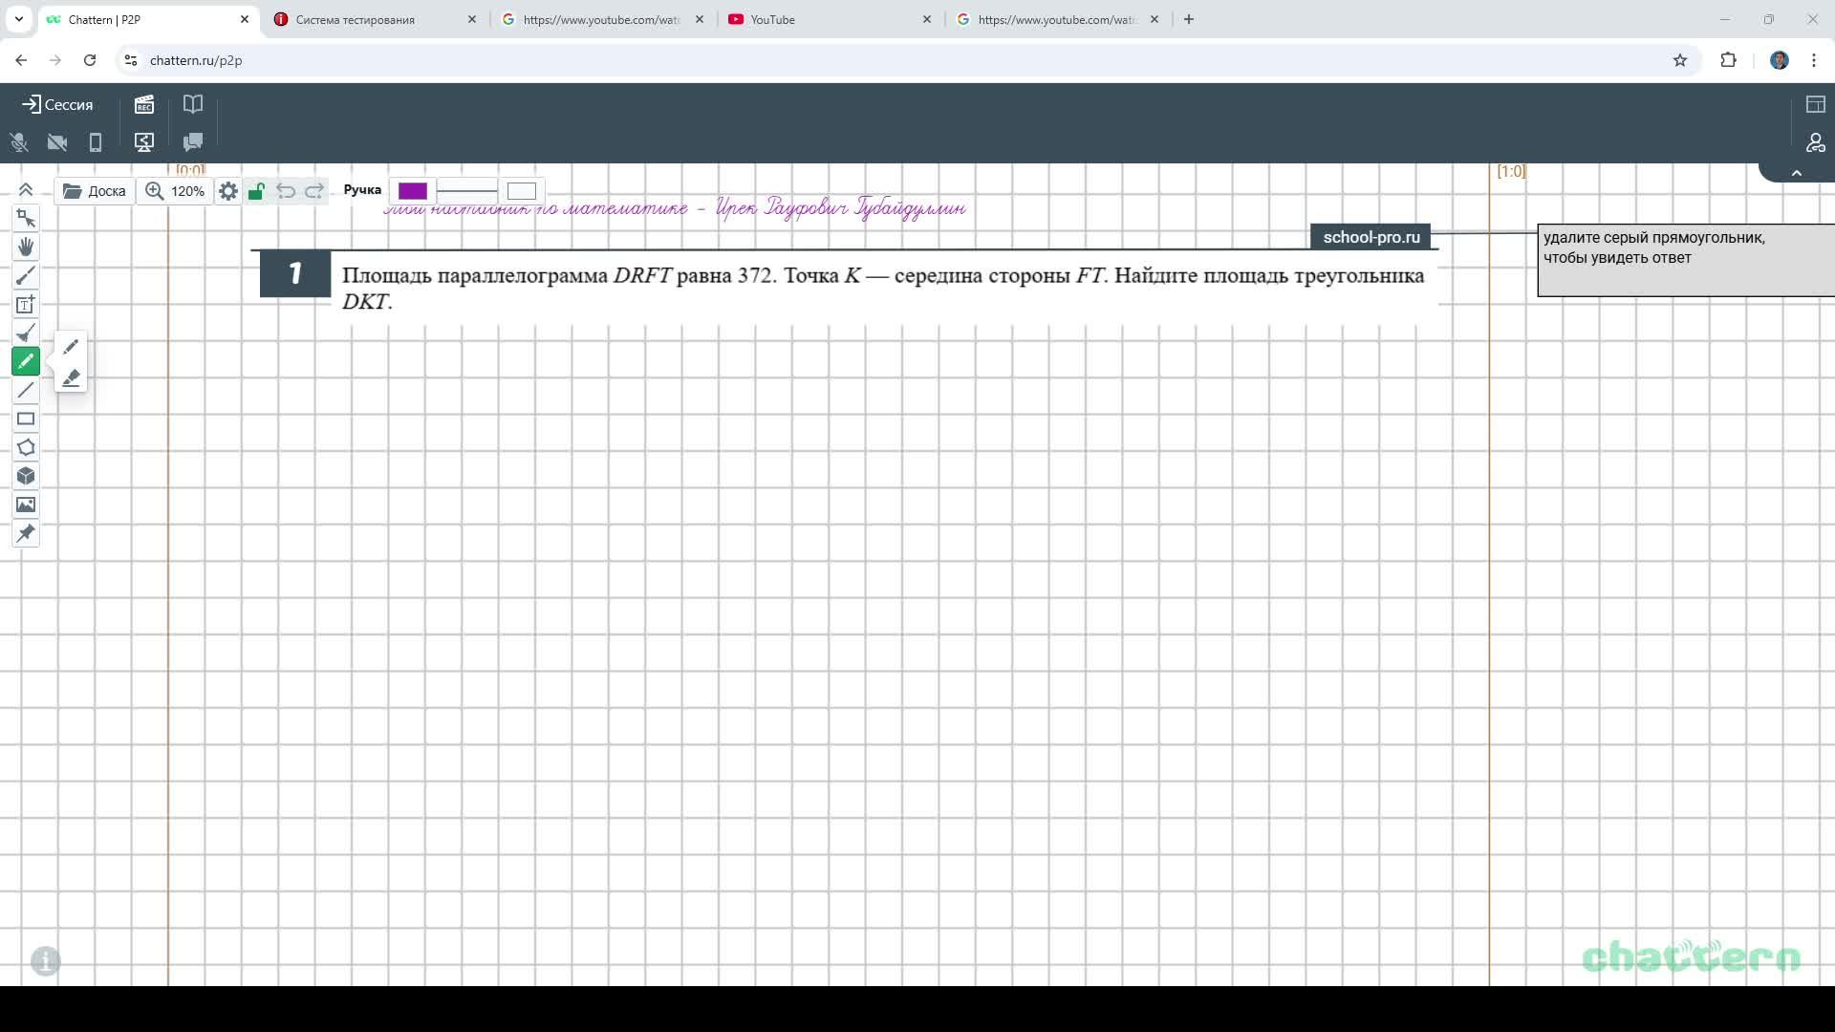Viewport: 1835px width, 1032px height.
Task: Insert an image with the picture tool
Action: pyautogui.click(x=26, y=505)
